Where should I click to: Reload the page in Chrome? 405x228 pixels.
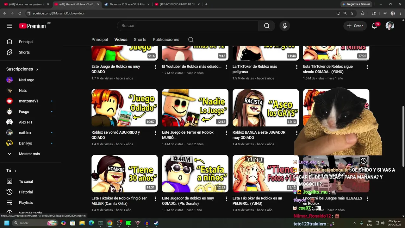click(20, 13)
